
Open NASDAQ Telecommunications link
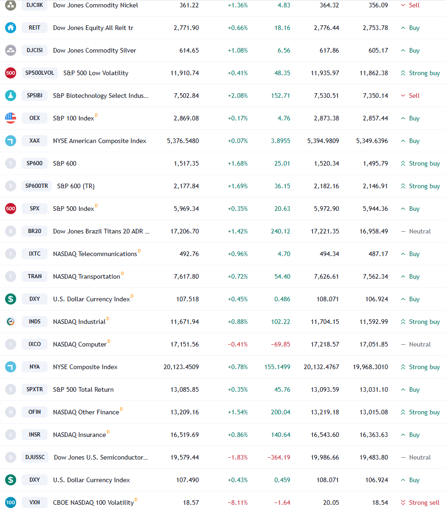[95, 254]
